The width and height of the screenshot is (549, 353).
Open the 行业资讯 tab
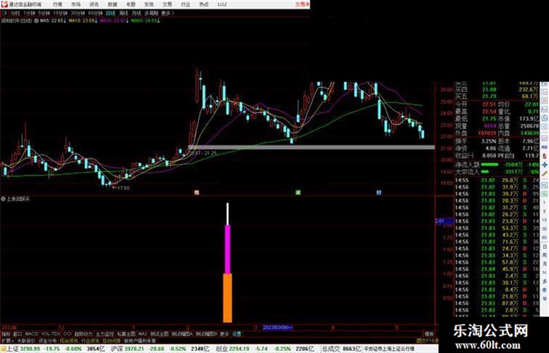click(x=90, y=340)
